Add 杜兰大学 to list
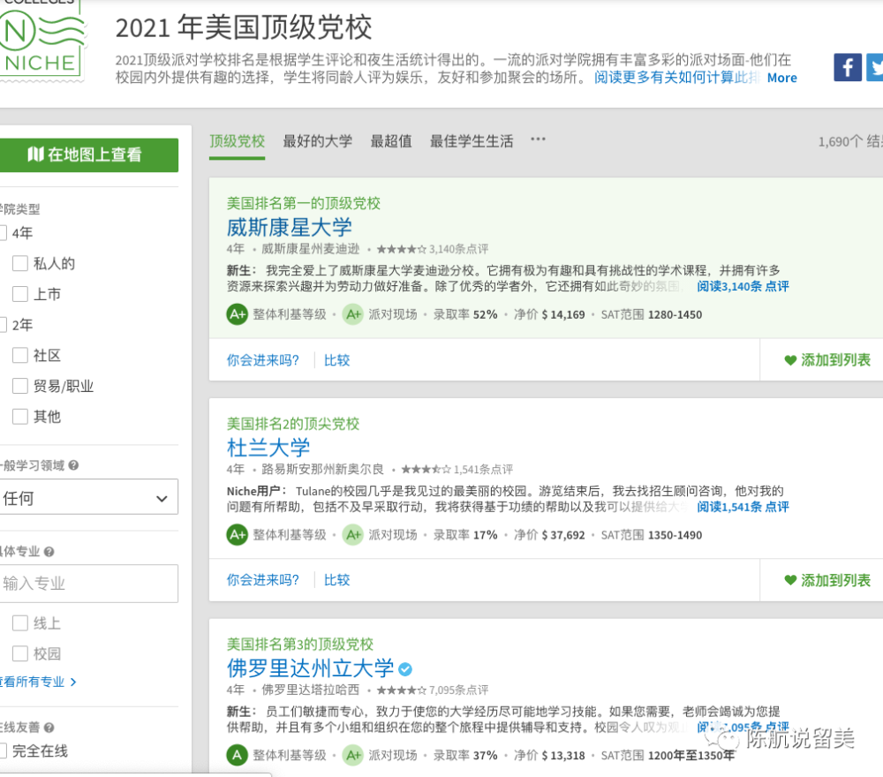 (x=827, y=580)
